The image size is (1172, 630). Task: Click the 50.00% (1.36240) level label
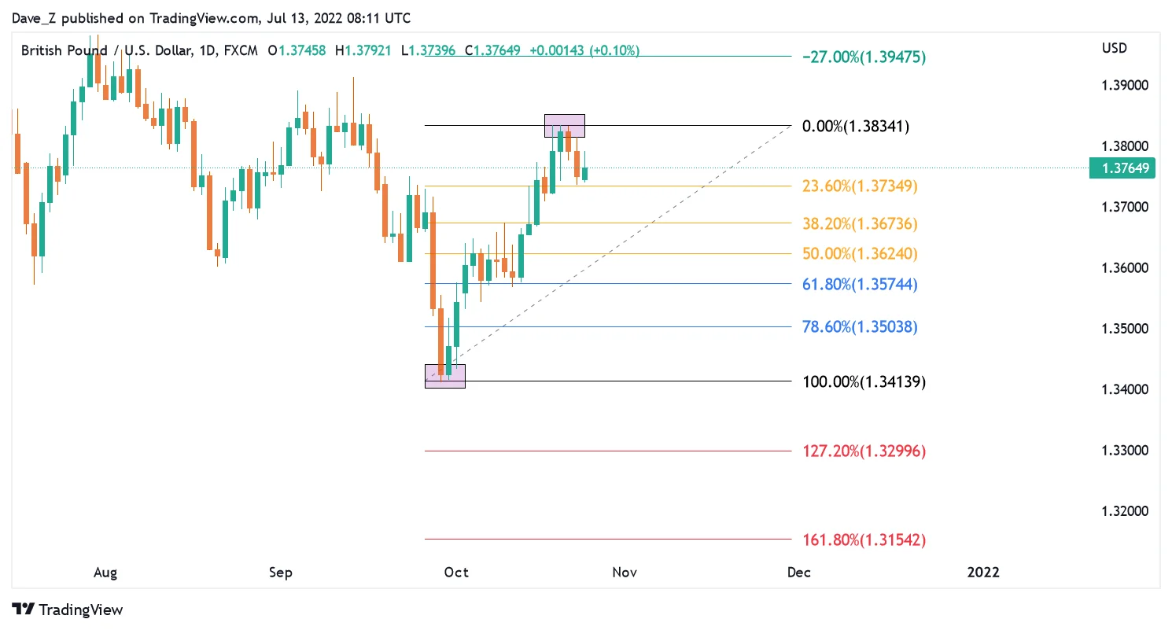click(860, 254)
